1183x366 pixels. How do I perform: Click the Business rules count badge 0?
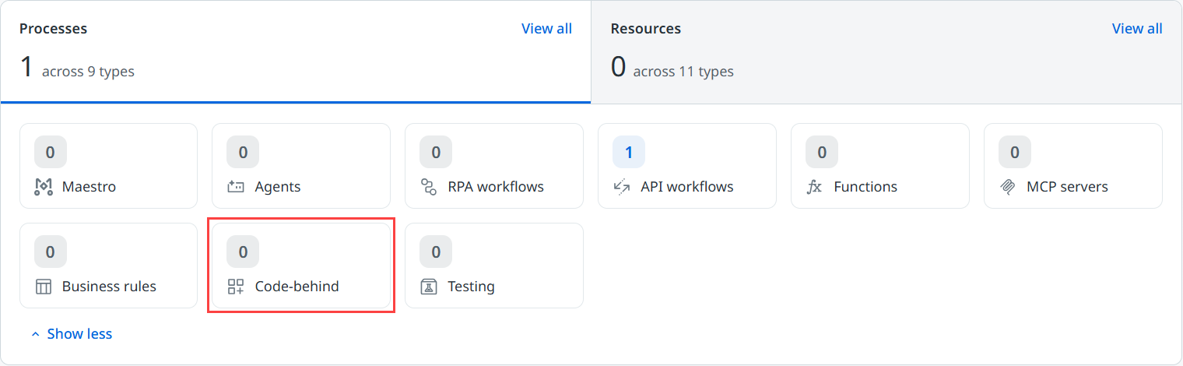51,252
